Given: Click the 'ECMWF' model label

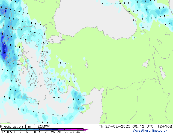Looking at the screenshot, I should [44, 126].
